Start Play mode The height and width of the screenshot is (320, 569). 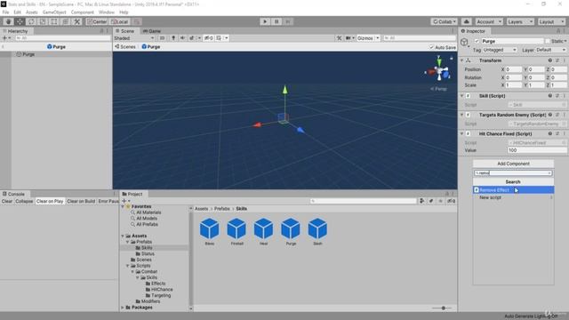click(x=265, y=21)
